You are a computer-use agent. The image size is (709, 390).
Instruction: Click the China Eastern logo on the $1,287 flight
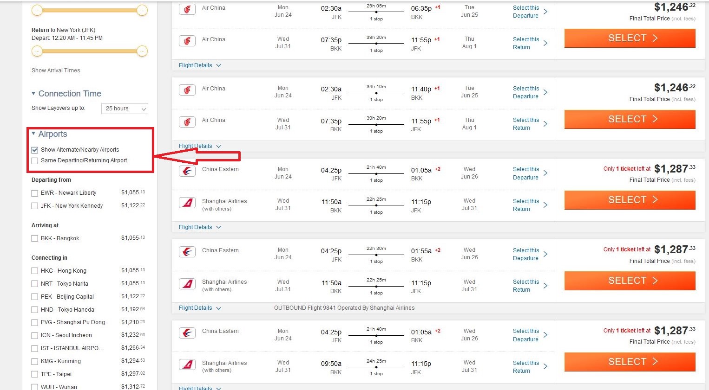[x=187, y=172]
